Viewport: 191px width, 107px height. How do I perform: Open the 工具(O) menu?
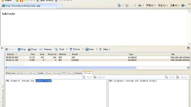tap(175, 5)
